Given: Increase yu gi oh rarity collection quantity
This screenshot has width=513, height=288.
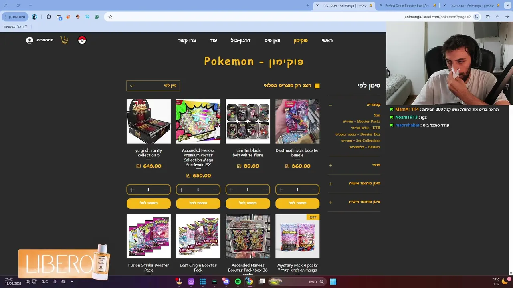Looking at the screenshot, I should click(x=132, y=190).
